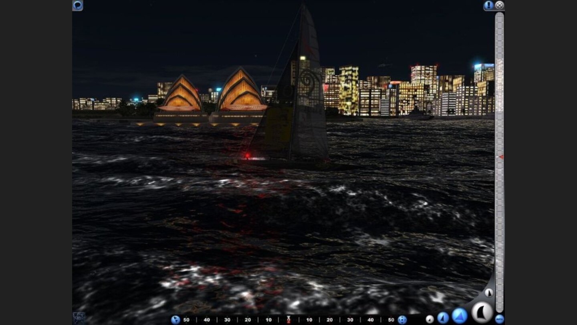
Task: Click the small sail button above the mainsail button
Action: 489,292
